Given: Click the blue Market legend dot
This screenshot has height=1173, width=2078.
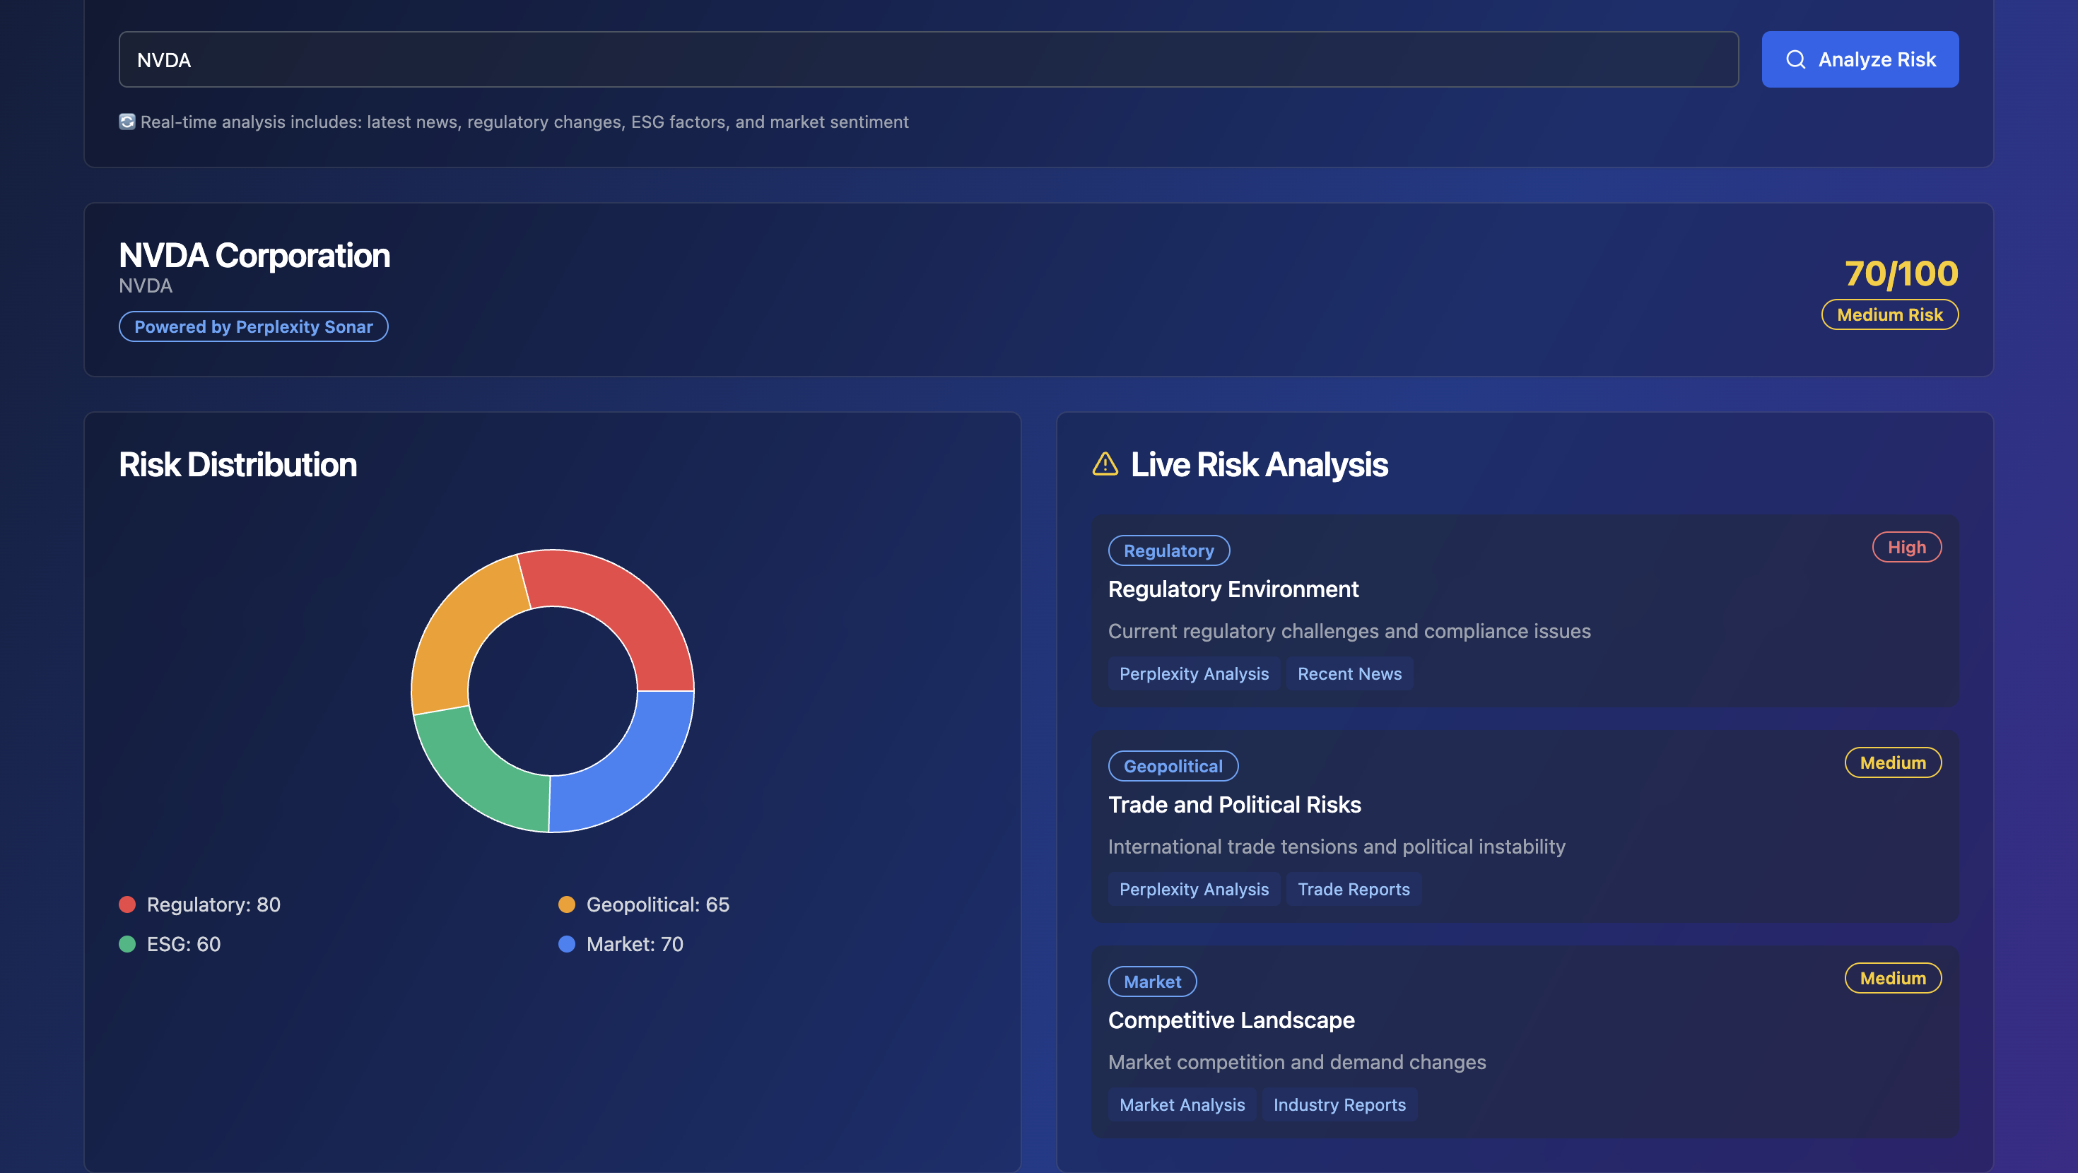Looking at the screenshot, I should tap(567, 944).
